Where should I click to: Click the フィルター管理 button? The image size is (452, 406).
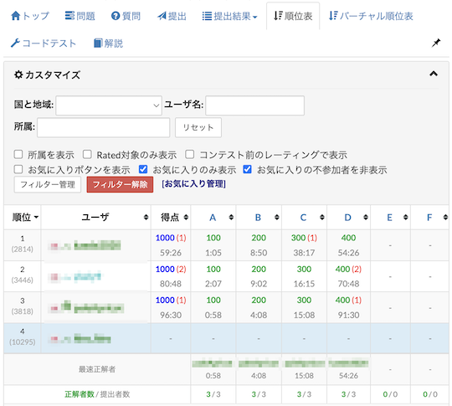pos(48,184)
